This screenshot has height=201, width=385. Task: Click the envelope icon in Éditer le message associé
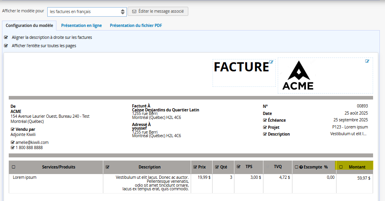(x=134, y=11)
